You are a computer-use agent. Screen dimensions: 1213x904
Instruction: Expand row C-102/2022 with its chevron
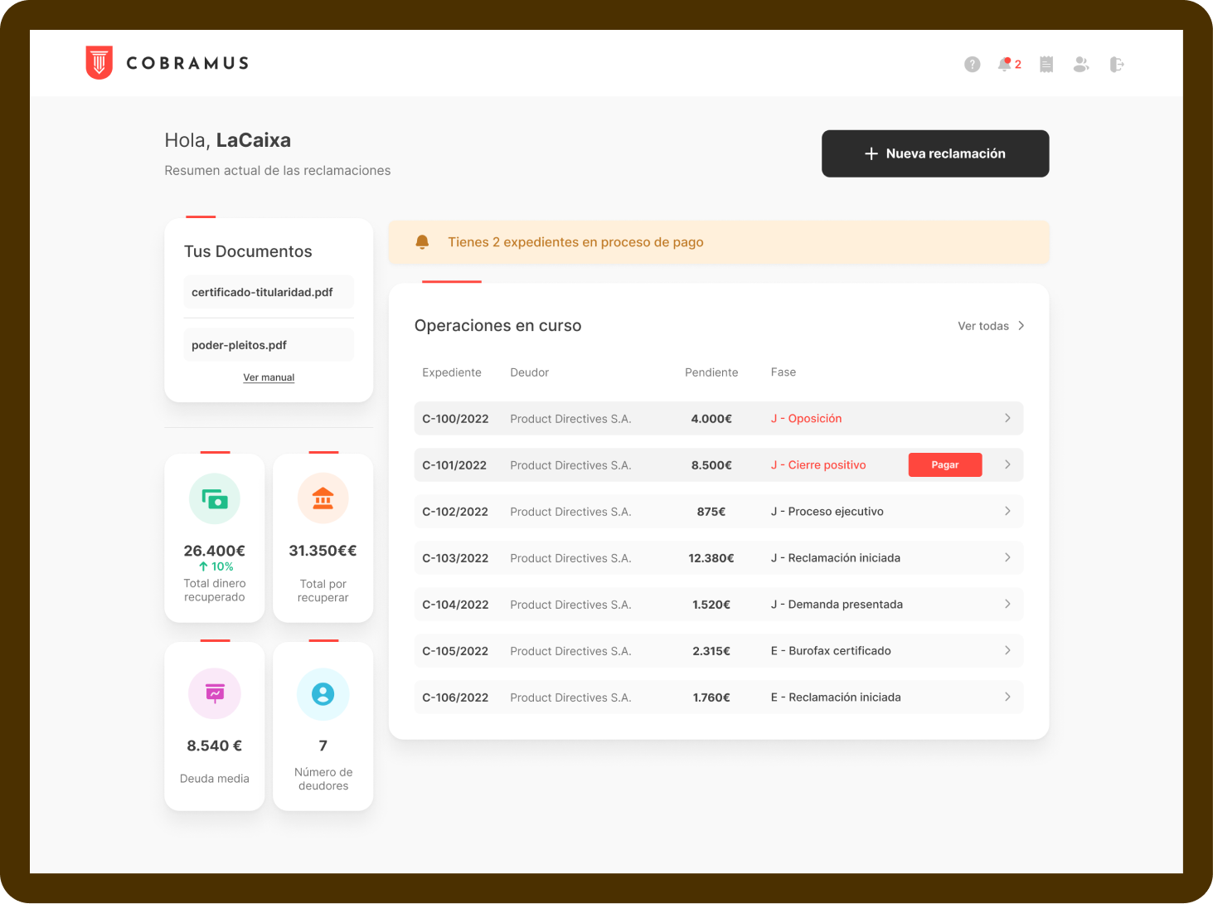[x=1007, y=511]
